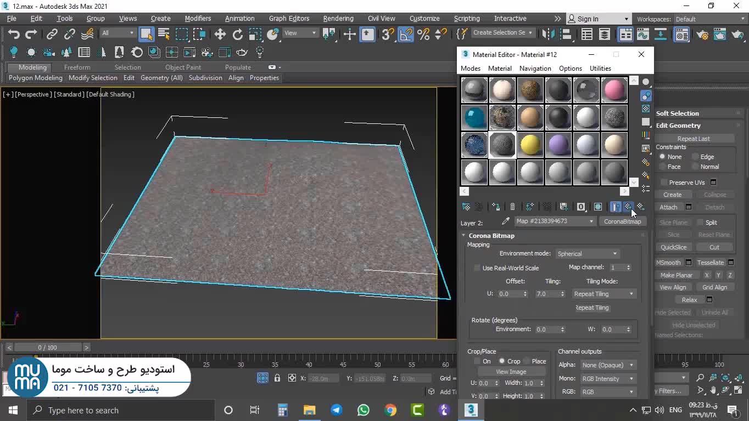749x421 pixels.
Task: Click the eyedropper pick material icon
Action: point(506,221)
